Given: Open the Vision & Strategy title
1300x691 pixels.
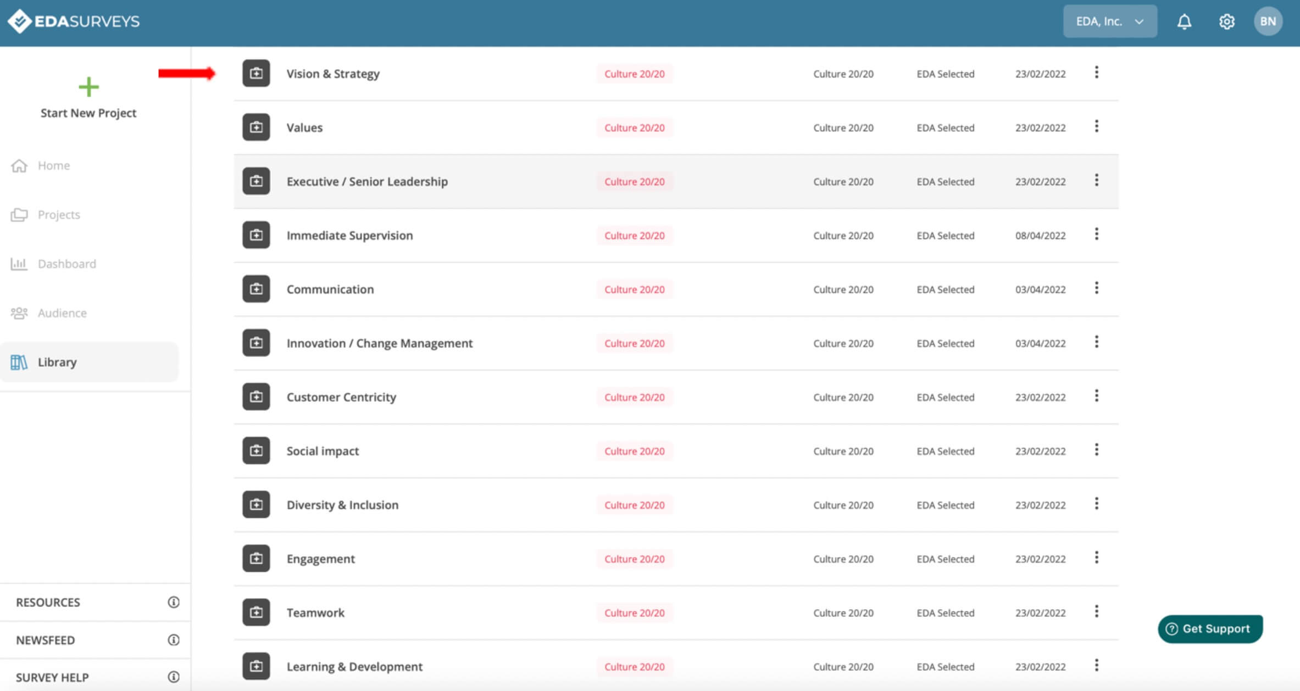Looking at the screenshot, I should 333,74.
